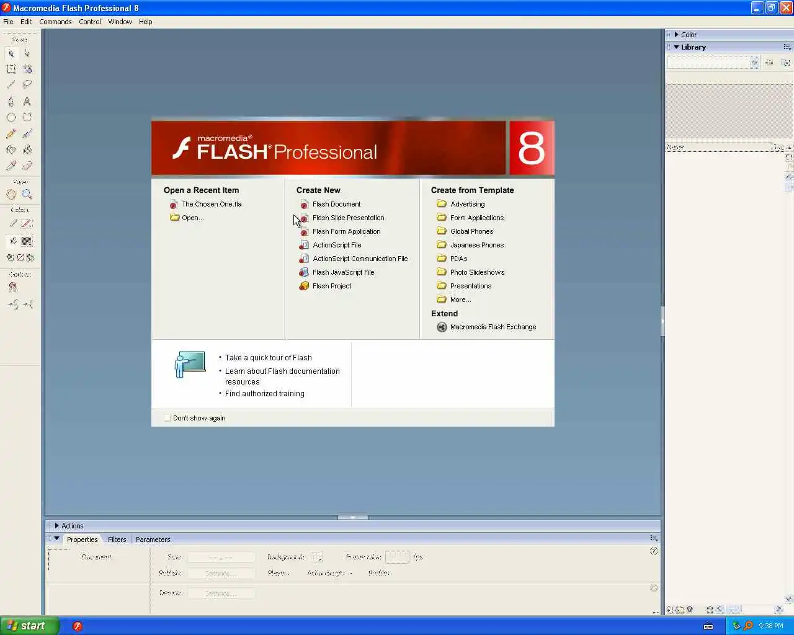Select the Ink Bottle tool
The height and width of the screenshot is (635, 794).
(x=11, y=149)
